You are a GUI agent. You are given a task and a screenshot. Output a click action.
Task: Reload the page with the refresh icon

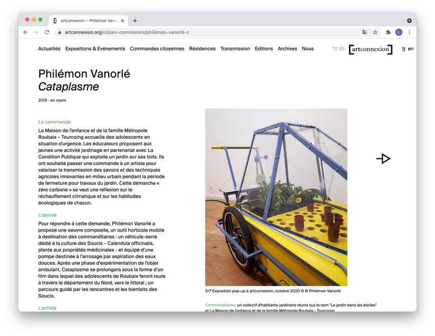coord(47,32)
